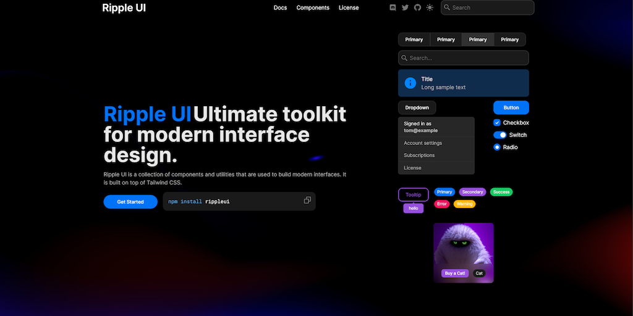Click the Tooltip outlined button
This screenshot has width=633, height=316.
pyautogui.click(x=414, y=194)
